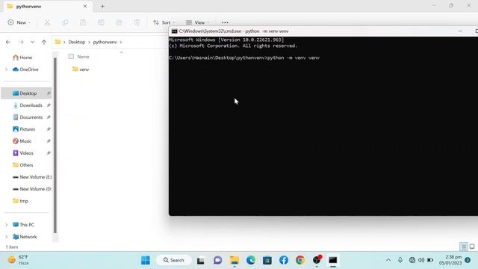Expand chevron after pythonvenv breadcrumb

(121, 42)
